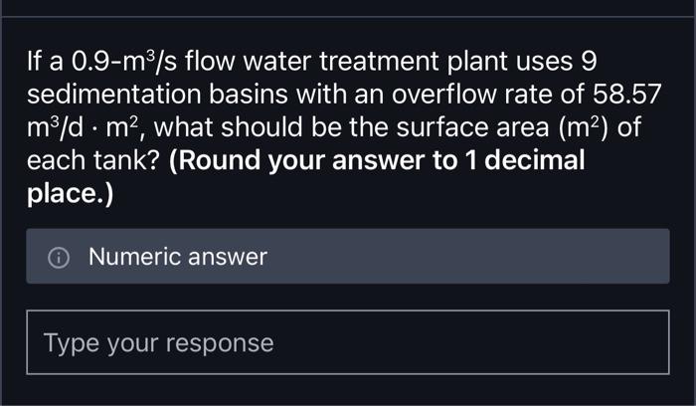Click the number 9 after the word uses

click(587, 63)
